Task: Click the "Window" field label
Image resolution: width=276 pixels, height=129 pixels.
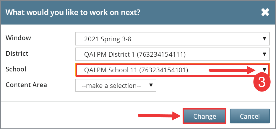Action: [x=18, y=38]
